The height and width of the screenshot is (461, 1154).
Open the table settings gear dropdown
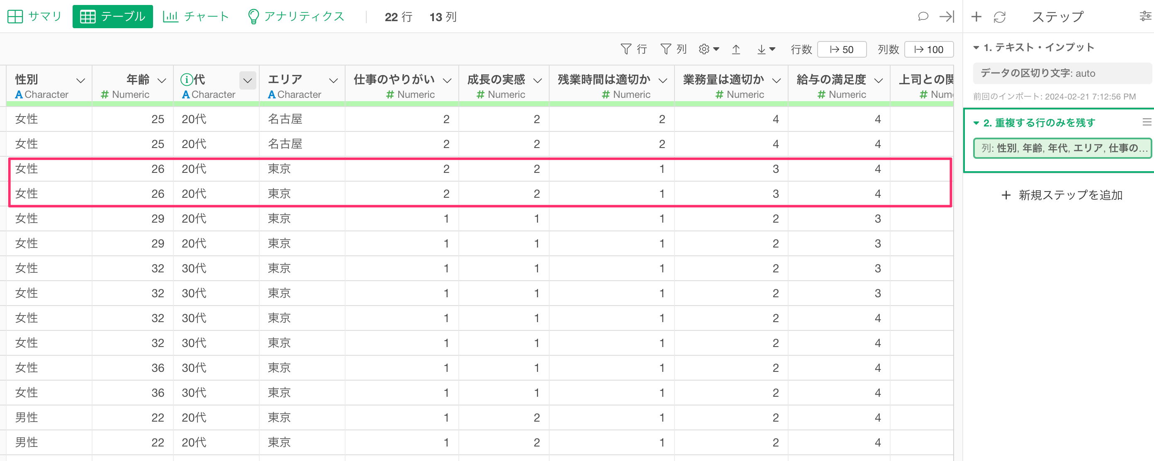pos(709,49)
